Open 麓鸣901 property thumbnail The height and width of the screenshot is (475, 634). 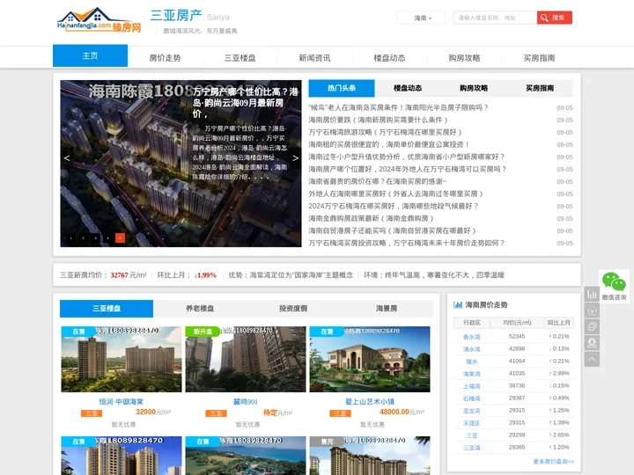(246, 359)
